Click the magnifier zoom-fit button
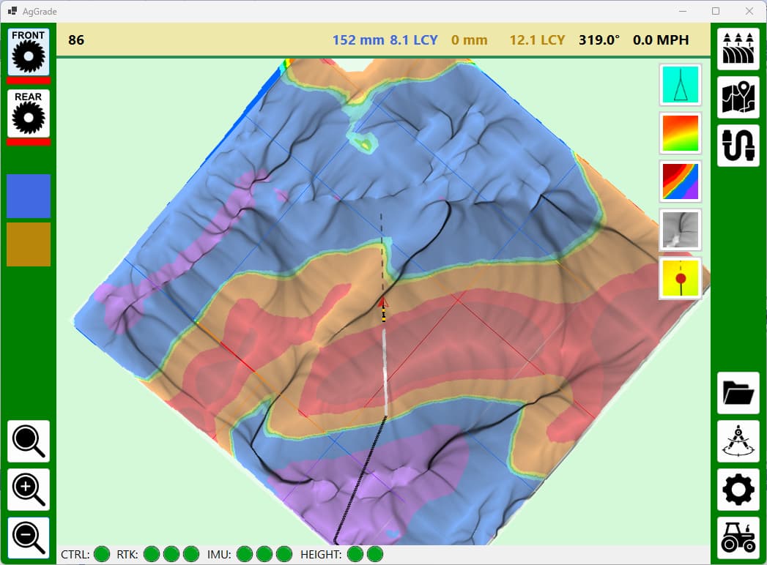The height and width of the screenshot is (565, 767). tap(29, 441)
